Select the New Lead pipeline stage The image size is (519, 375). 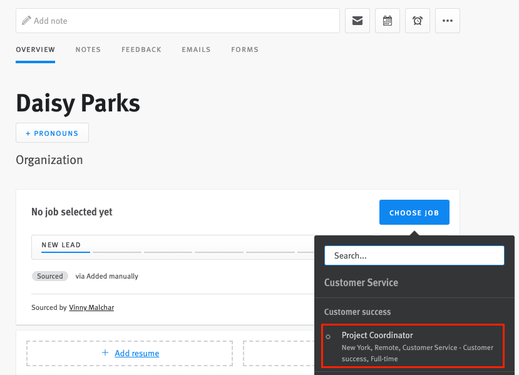pos(61,245)
